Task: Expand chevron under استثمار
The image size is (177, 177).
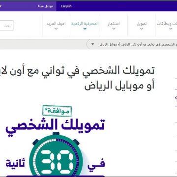Action: coord(114,29)
